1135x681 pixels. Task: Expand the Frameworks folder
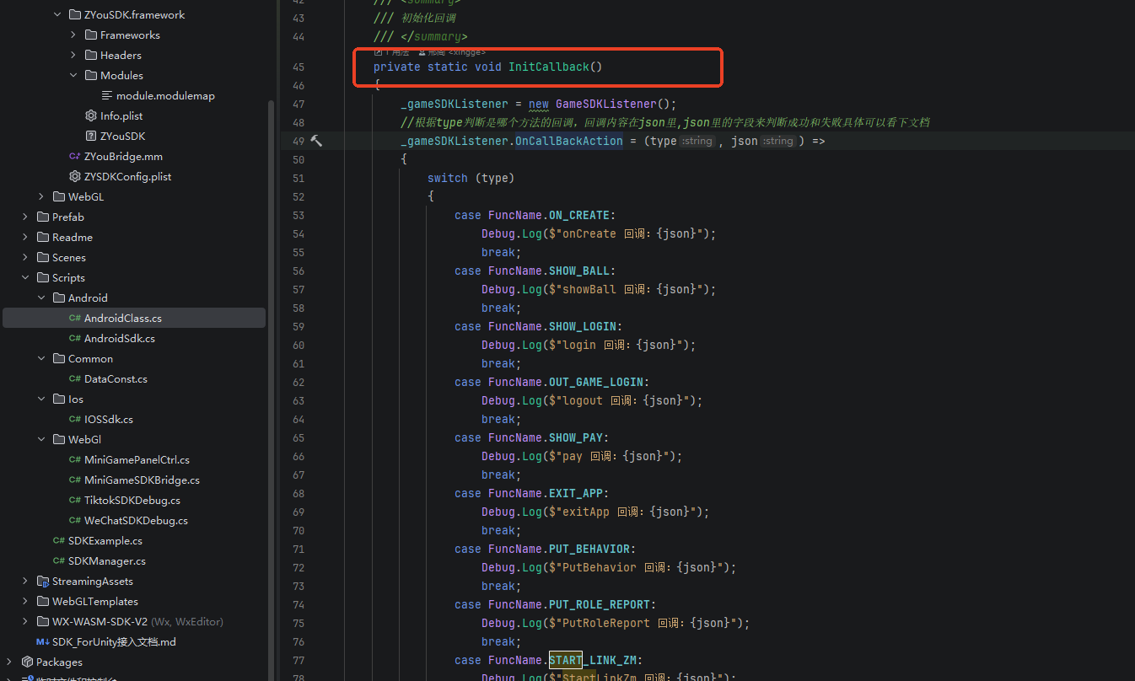[73, 35]
